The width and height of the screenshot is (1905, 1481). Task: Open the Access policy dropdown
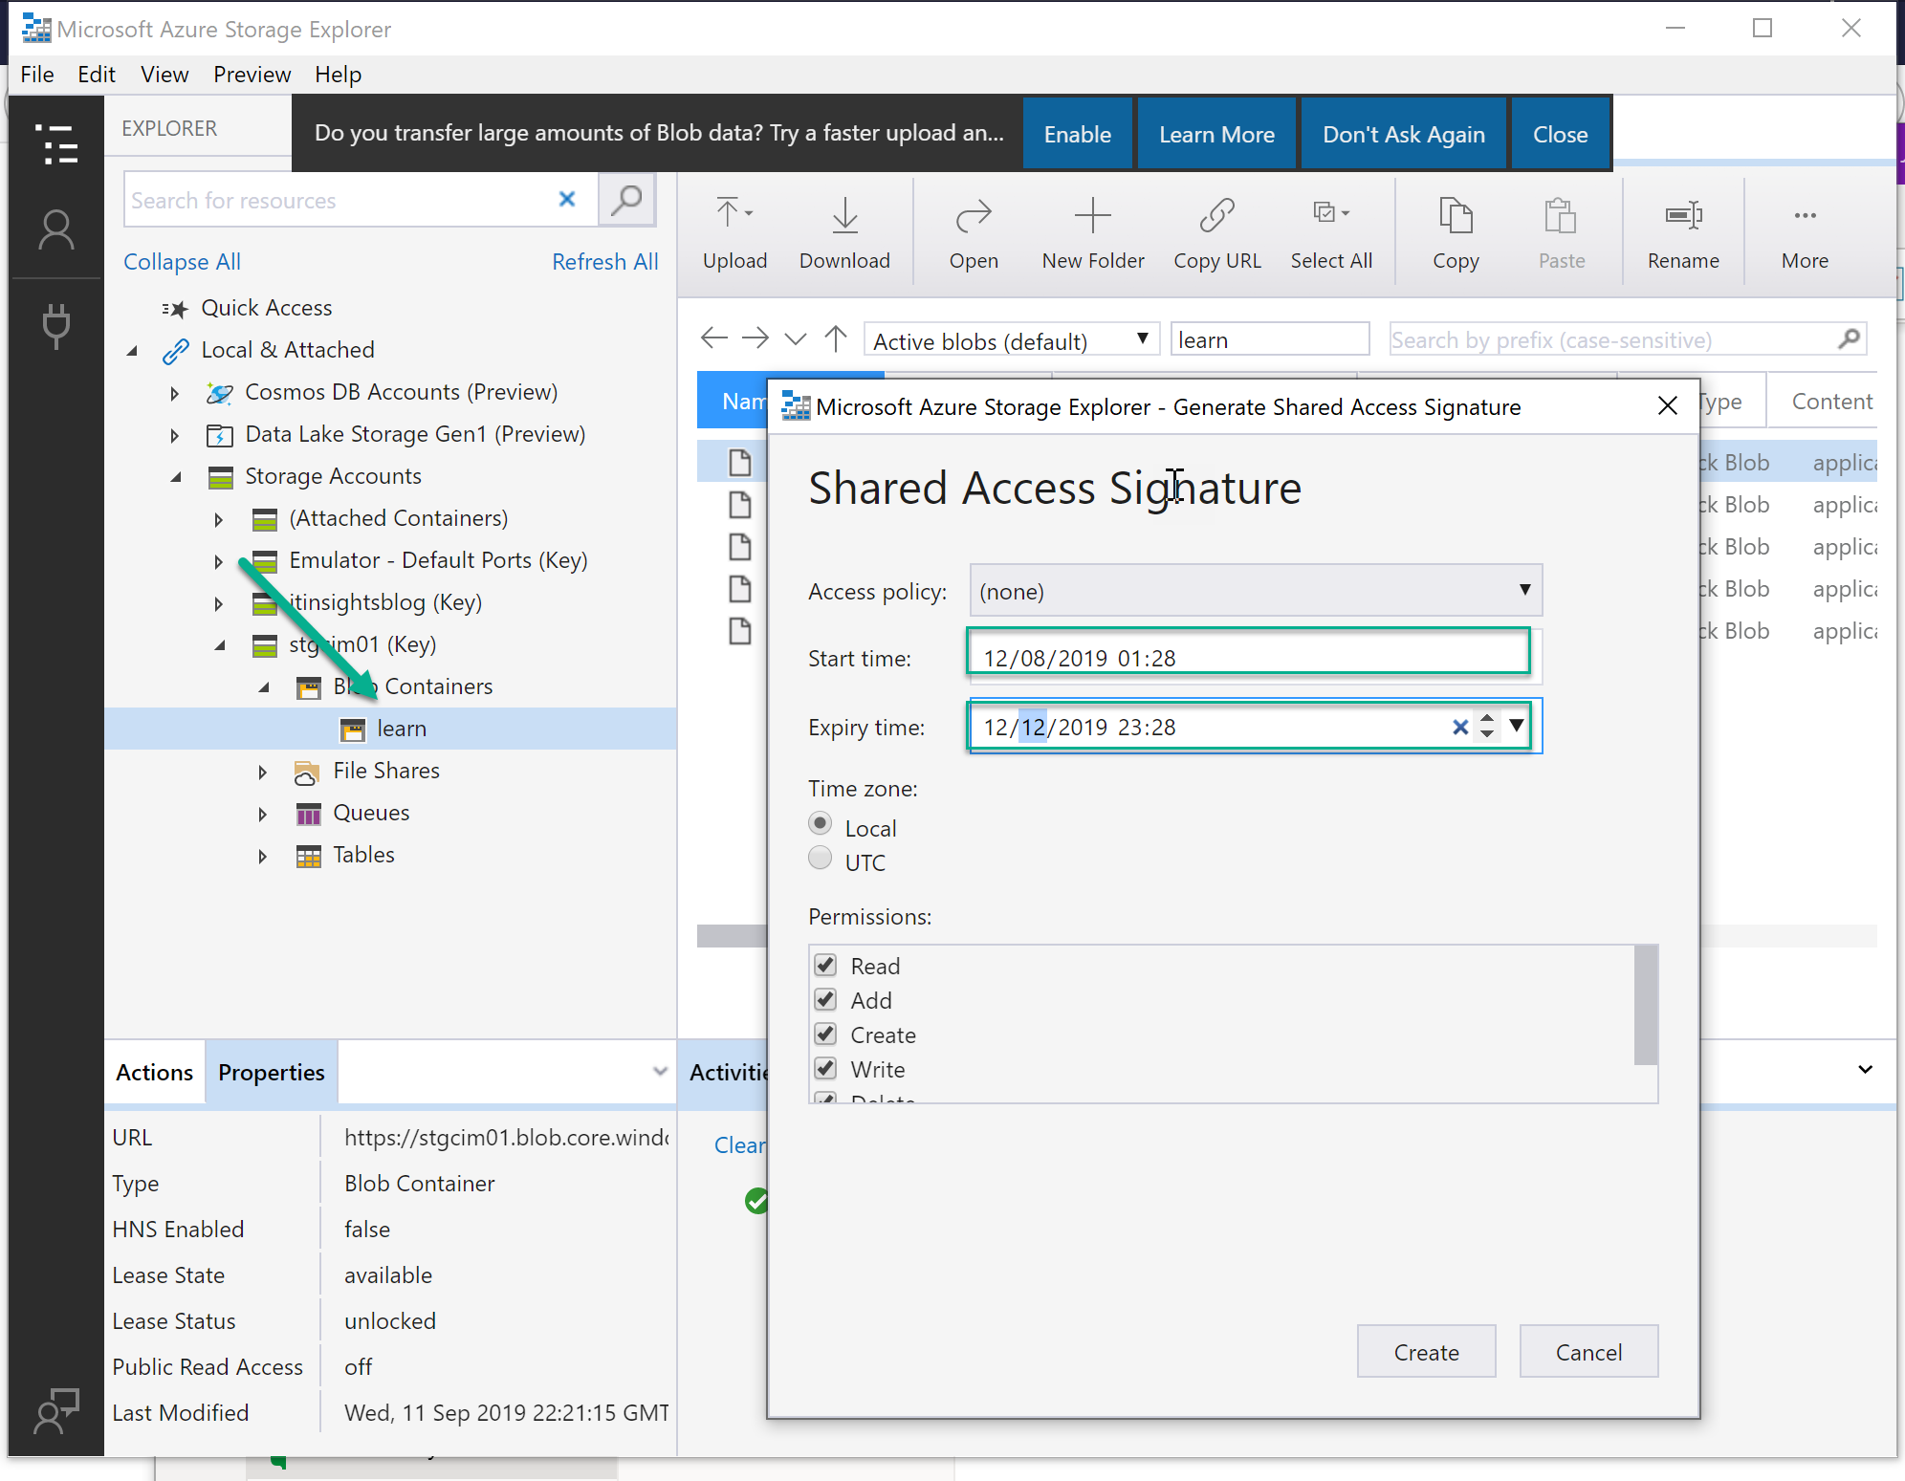pos(1256,590)
